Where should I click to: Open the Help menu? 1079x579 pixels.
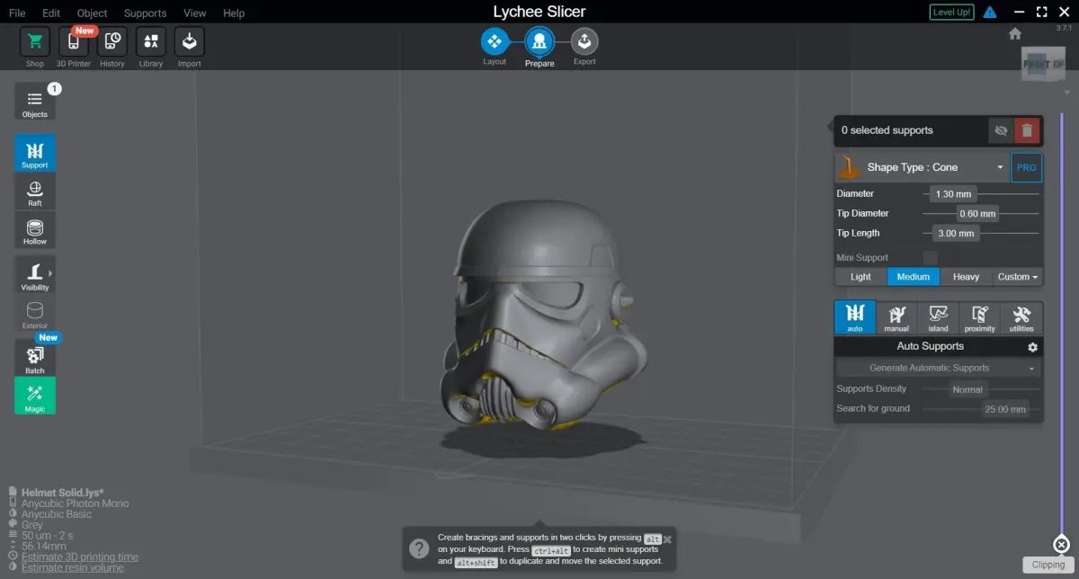[234, 13]
